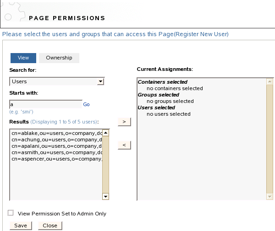Image resolution: width=275 pixels, height=231 pixels.
Task: Select cn=apalani in results list
Action: pos(56,146)
